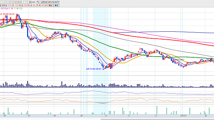
Task: Open the period value dropdown arrow
Action: tap(26, 2)
